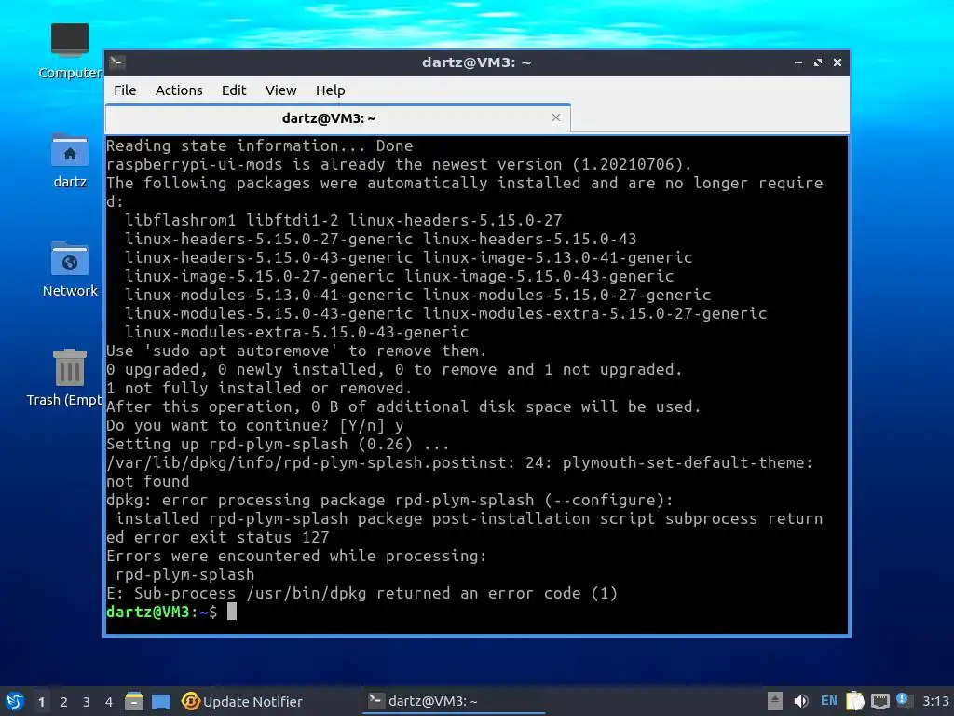
Task: Click the text "Setting up rpd-plym-splash (0.26) ..."
Action: pyautogui.click(x=278, y=445)
